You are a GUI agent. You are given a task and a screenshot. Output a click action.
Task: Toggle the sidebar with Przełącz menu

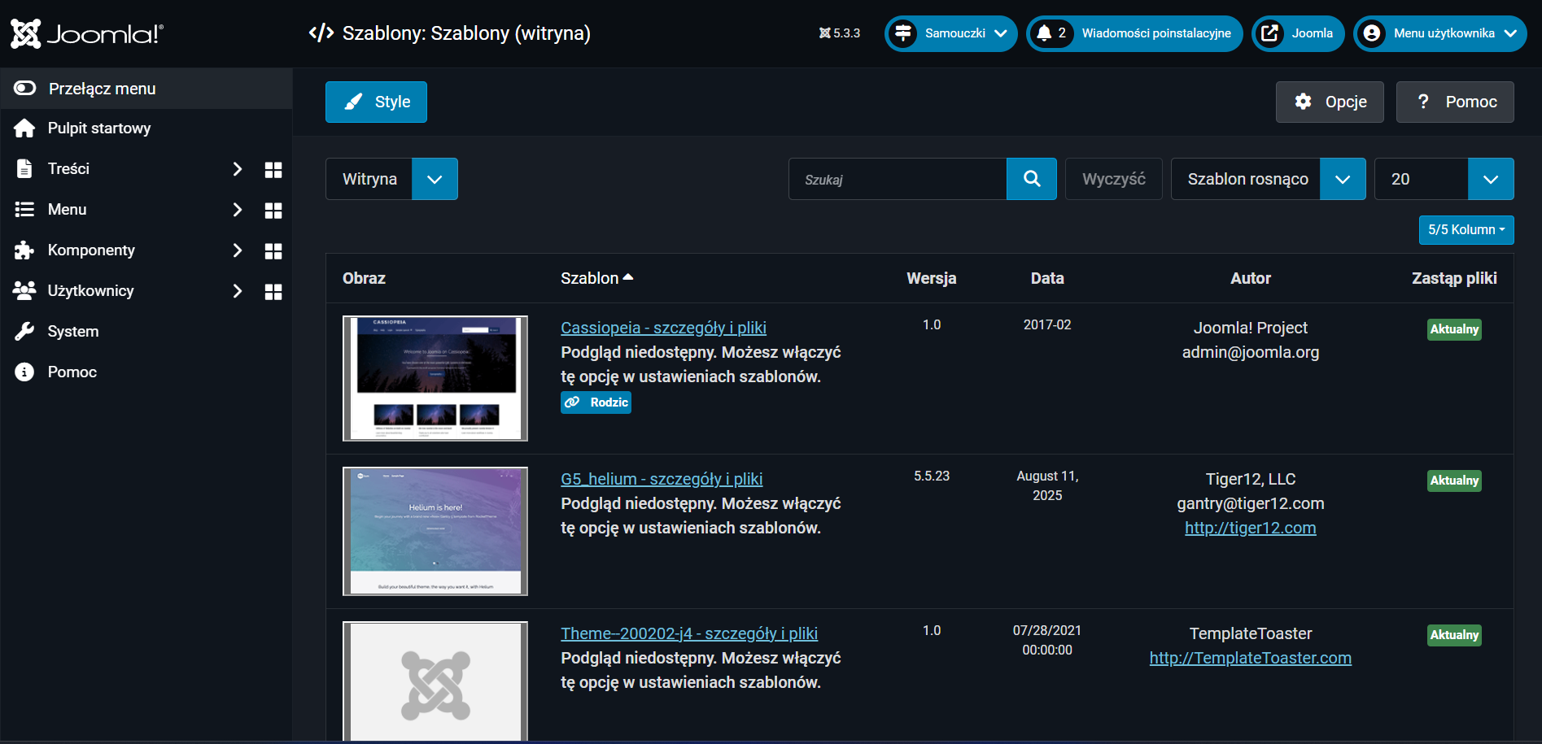(102, 89)
